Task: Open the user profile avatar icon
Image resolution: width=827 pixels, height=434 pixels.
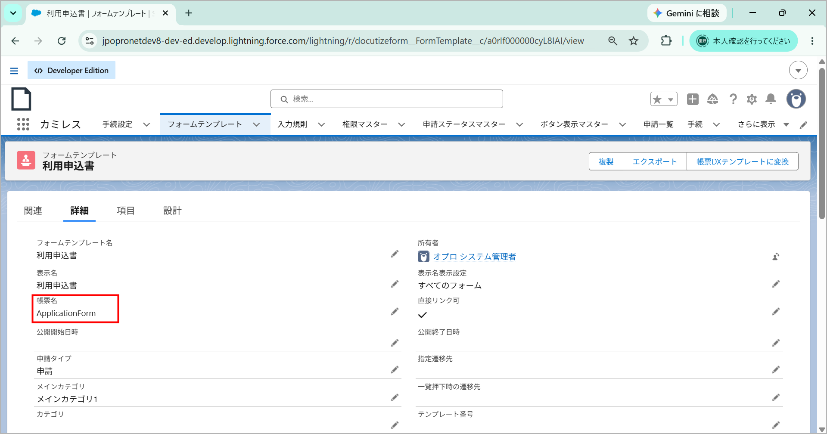Action: click(796, 99)
